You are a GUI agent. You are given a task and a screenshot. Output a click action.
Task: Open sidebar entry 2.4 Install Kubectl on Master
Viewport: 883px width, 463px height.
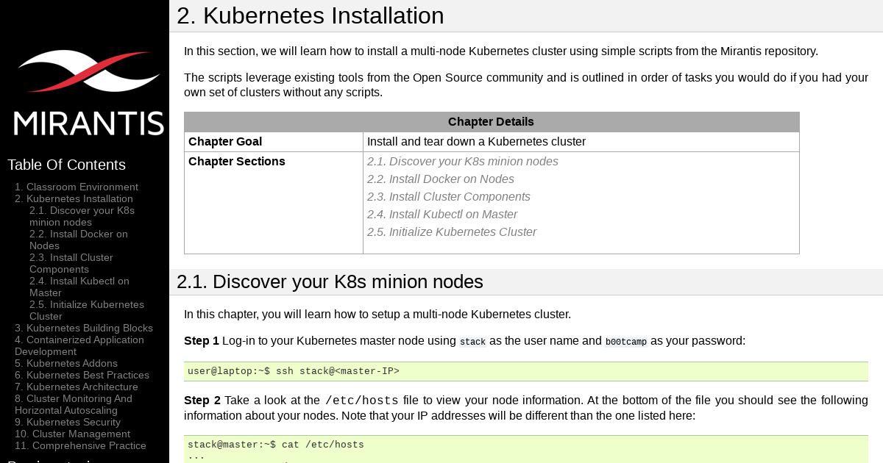[x=79, y=287]
